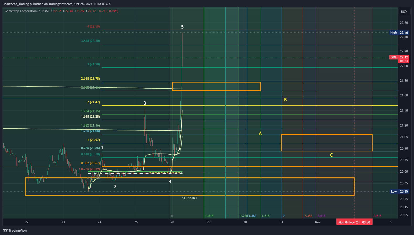Image resolution: width=414 pixels, height=235 pixels.
Task: Click the red GME 22.12 price tag
Action: click(399, 59)
